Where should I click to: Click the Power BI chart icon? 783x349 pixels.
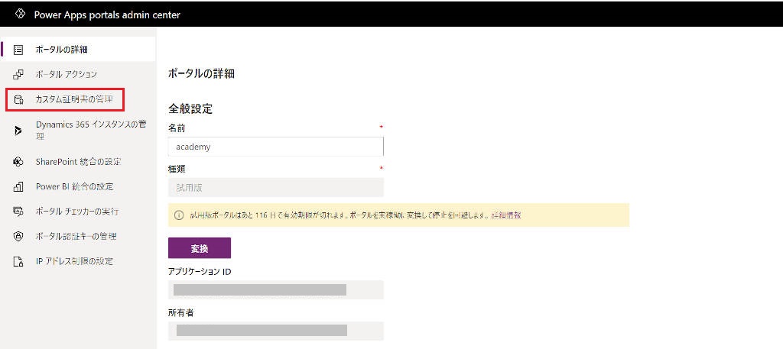[x=18, y=186]
